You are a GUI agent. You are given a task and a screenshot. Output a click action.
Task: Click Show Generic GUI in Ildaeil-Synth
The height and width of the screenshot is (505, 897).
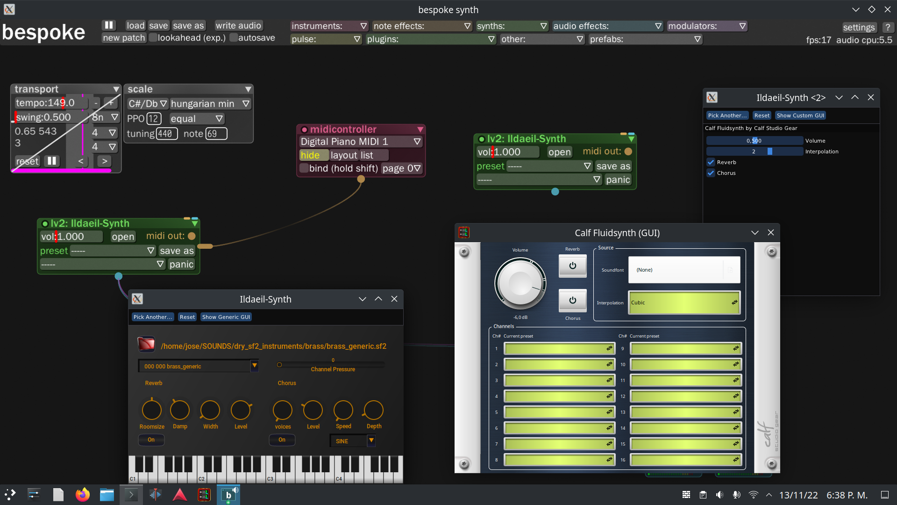[226, 317]
